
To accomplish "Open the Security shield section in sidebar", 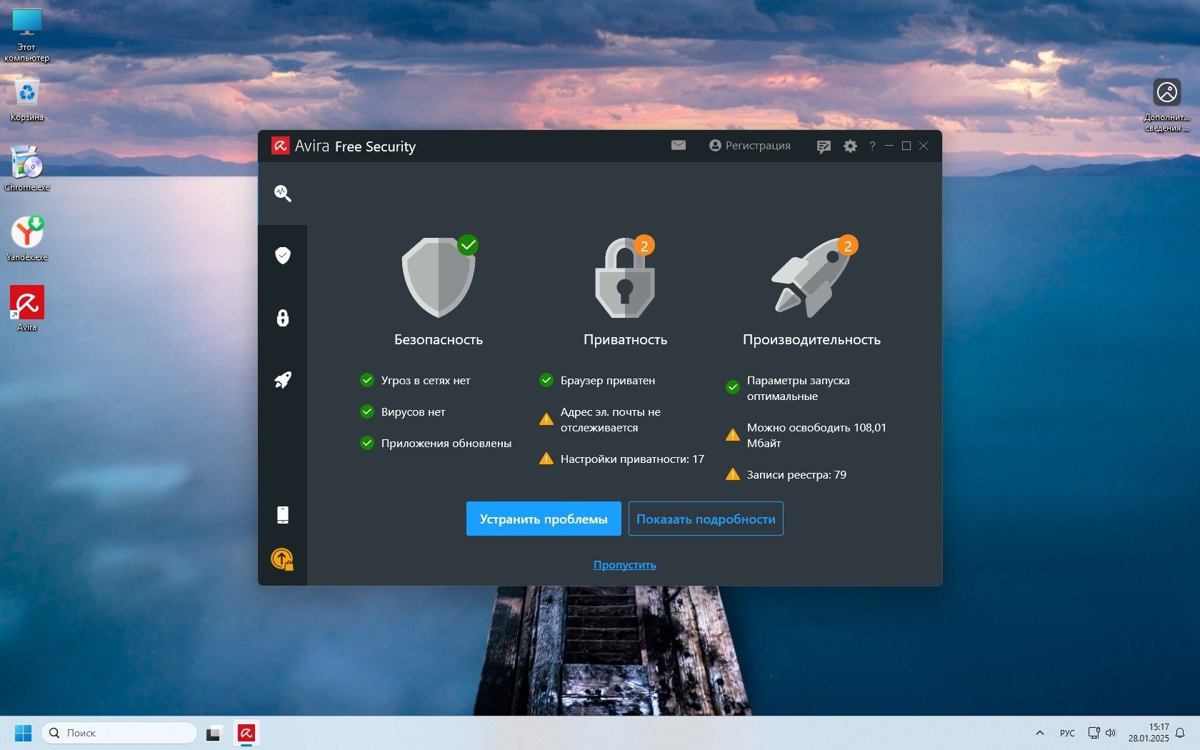I will 283,255.
